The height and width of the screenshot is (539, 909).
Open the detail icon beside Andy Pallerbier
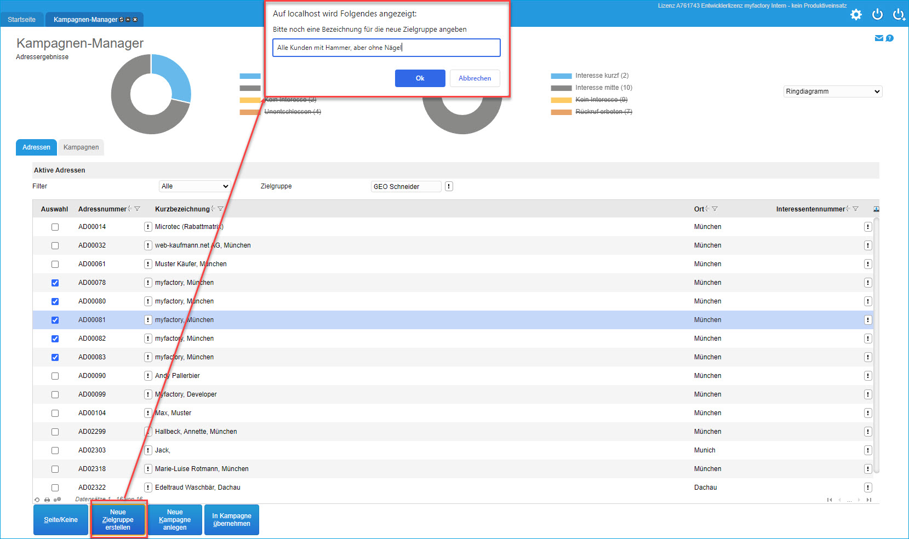click(x=148, y=376)
